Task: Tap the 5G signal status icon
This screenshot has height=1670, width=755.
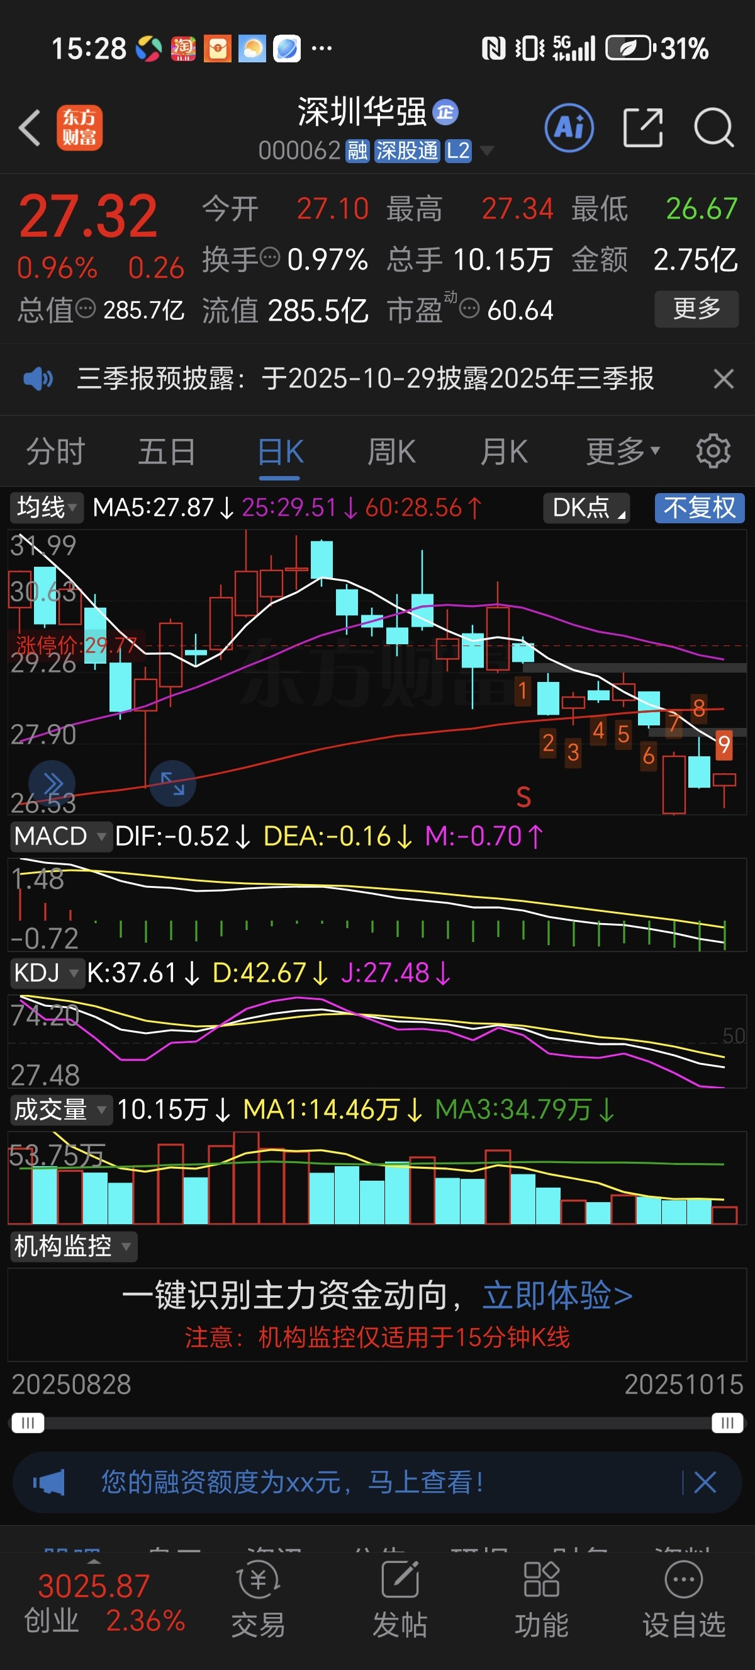Action: (x=574, y=48)
